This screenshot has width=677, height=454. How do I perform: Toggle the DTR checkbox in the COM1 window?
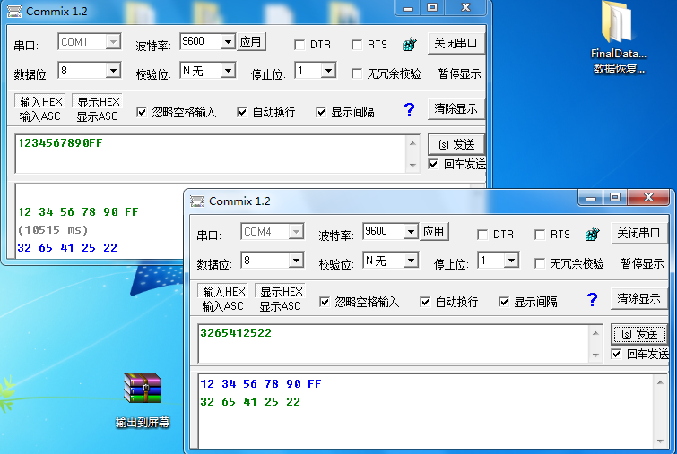(299, 45)
